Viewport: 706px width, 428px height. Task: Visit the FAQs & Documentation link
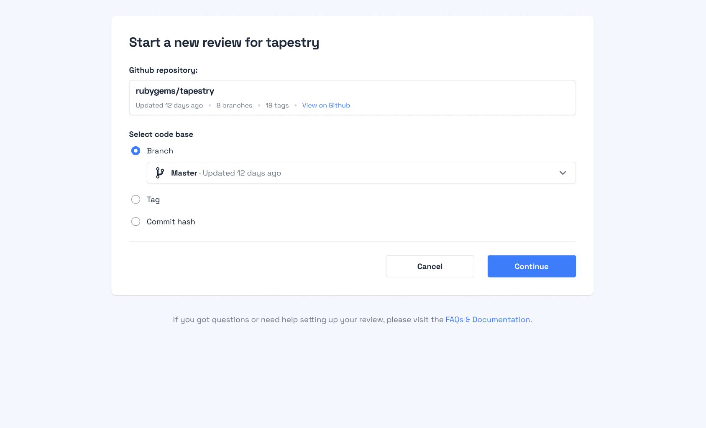point(488,320)
